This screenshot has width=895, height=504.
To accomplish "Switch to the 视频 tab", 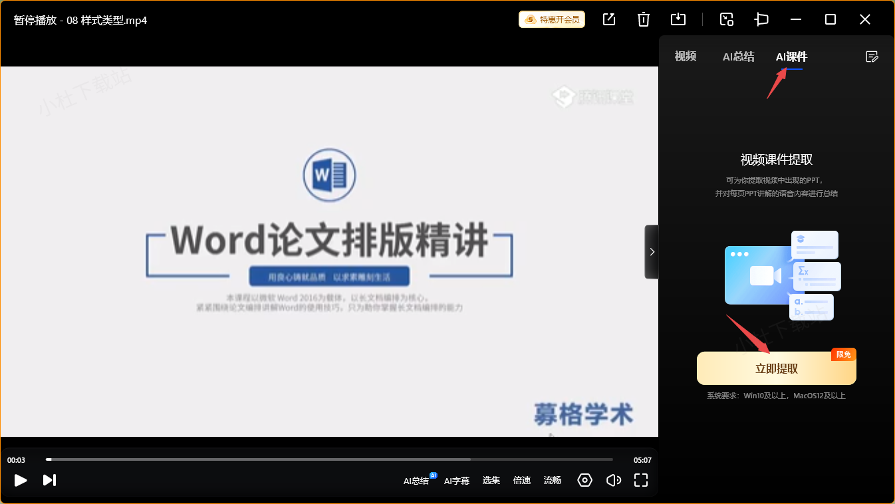I will point(686,57).
